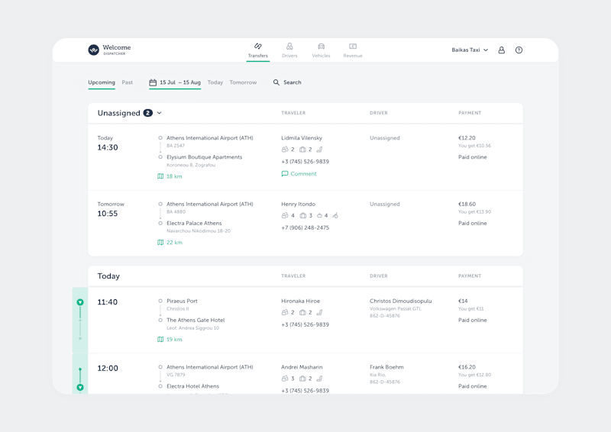Click luggage icon for Henry Itondo
611x432 pixels.
(x=302, y=215)
